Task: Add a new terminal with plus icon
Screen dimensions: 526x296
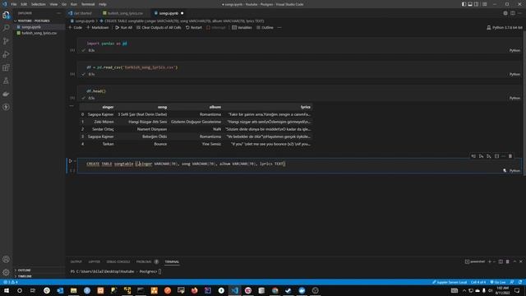Action: pyautogui.click(x=490, y=261)
